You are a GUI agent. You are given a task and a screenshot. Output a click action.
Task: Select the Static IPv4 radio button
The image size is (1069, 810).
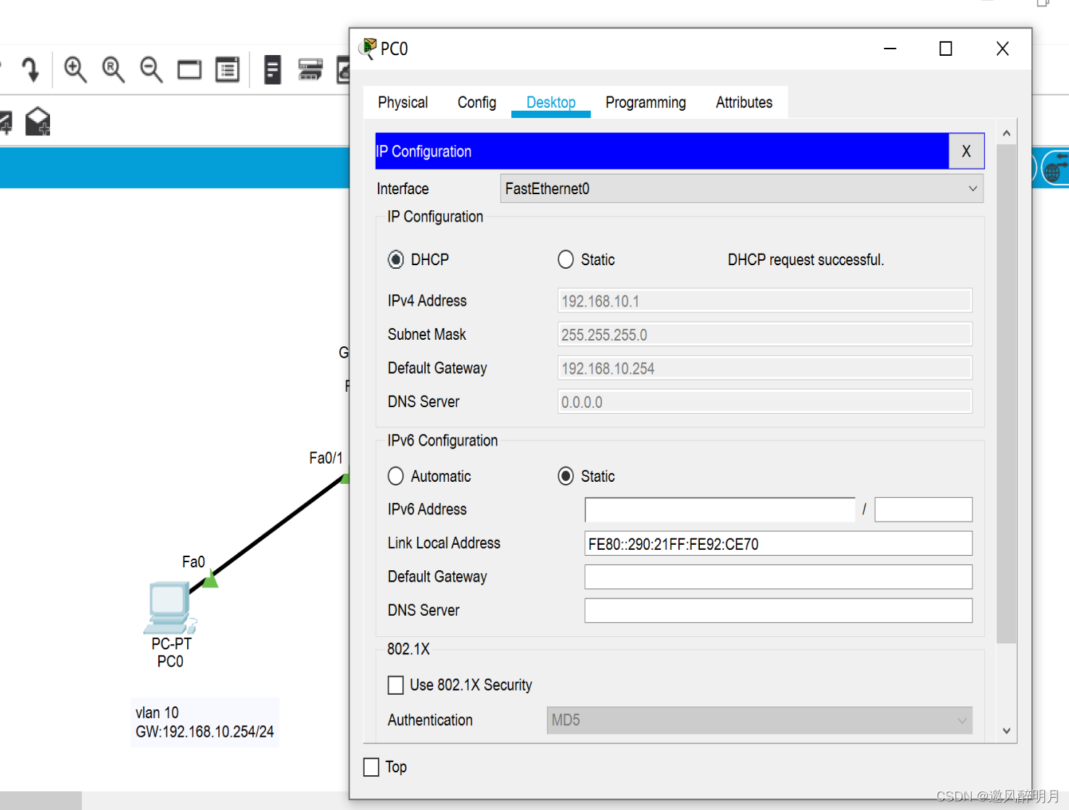(566, 259)
